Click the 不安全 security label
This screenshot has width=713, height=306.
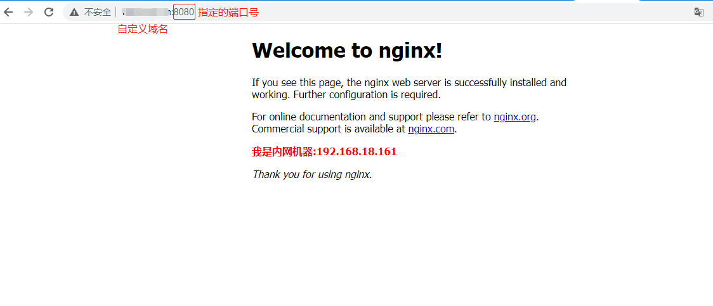point(97,12)
